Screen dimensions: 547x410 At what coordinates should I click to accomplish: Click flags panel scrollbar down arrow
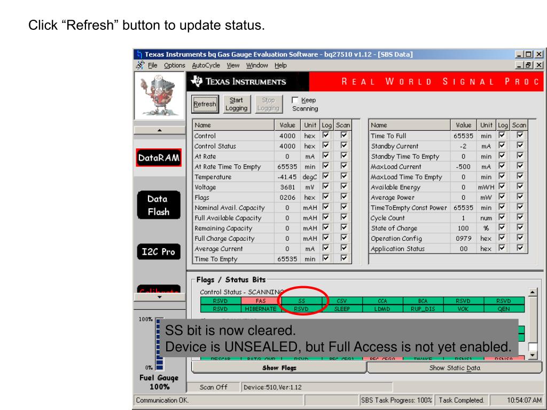(533, 355)
